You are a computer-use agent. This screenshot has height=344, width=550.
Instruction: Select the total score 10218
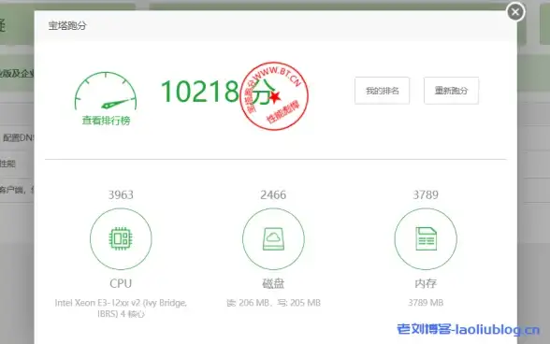[x=199, y=92]
